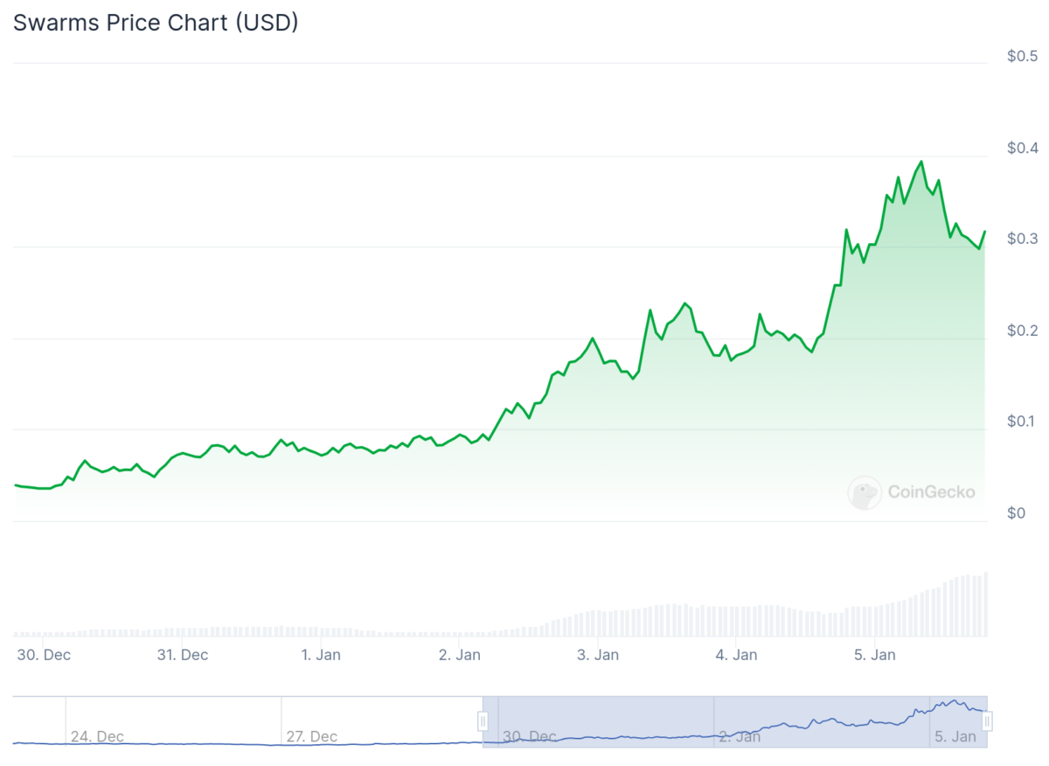The image size is (1049, 766).
Task: Click the $0.5 price axis label
Action: 1022,57
